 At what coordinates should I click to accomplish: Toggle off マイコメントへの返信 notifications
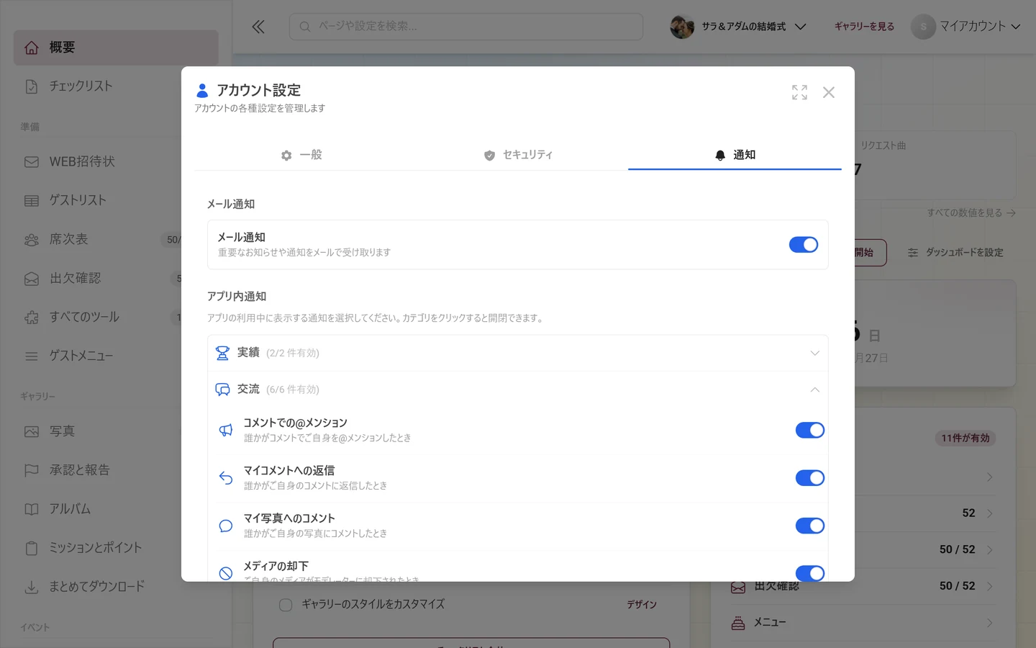click(x=810, y=478)
